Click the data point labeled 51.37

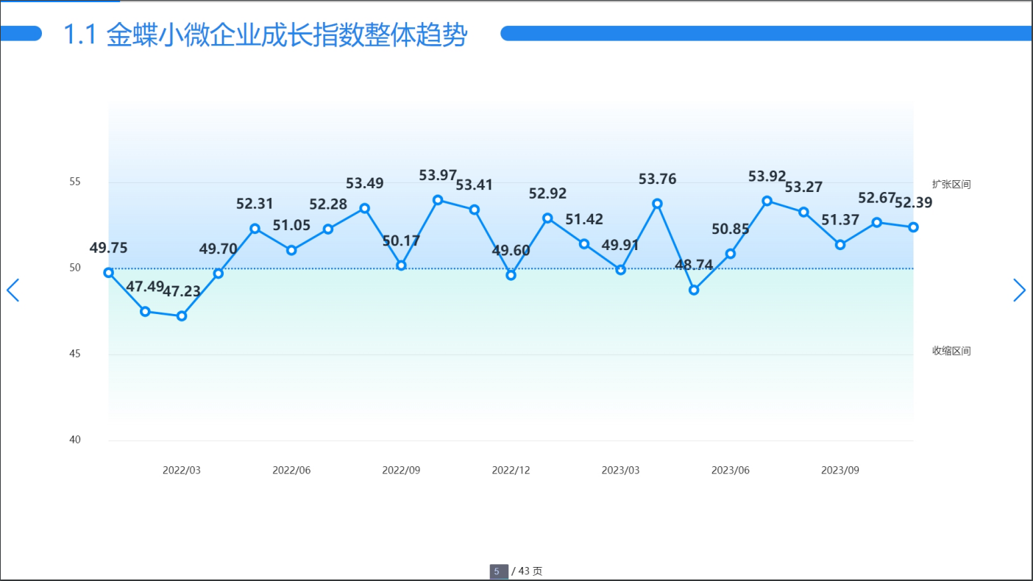pyautogui.click(x=840, y=245)
